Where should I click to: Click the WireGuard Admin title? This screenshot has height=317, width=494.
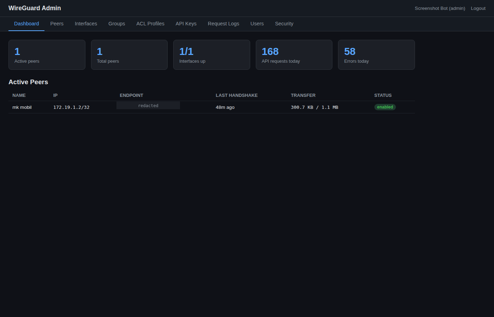point(35,8)
